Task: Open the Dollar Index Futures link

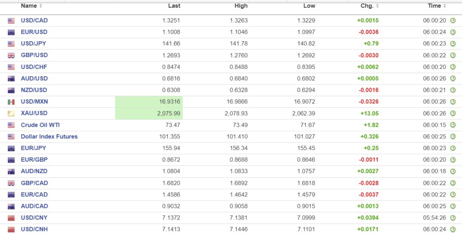Action: [x=49, y=137]
